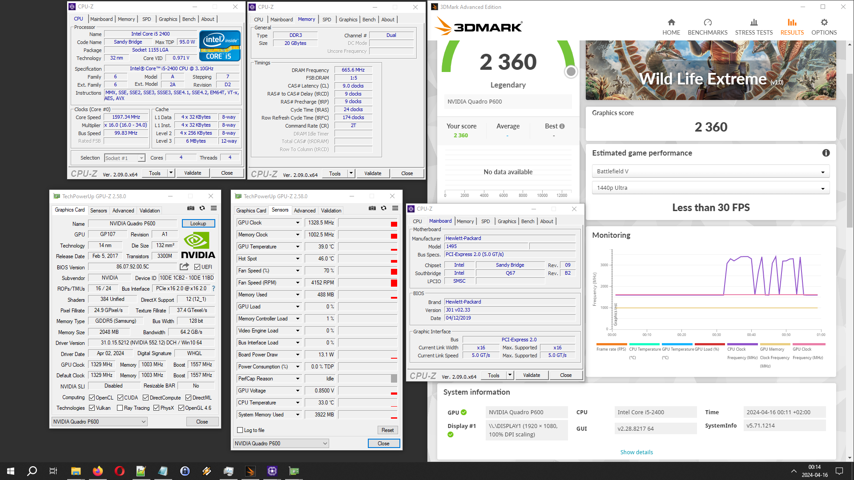The image size is (854, 480).
Task: Open 3DMark RESULTS chart icon
Action: coord(792,22)
